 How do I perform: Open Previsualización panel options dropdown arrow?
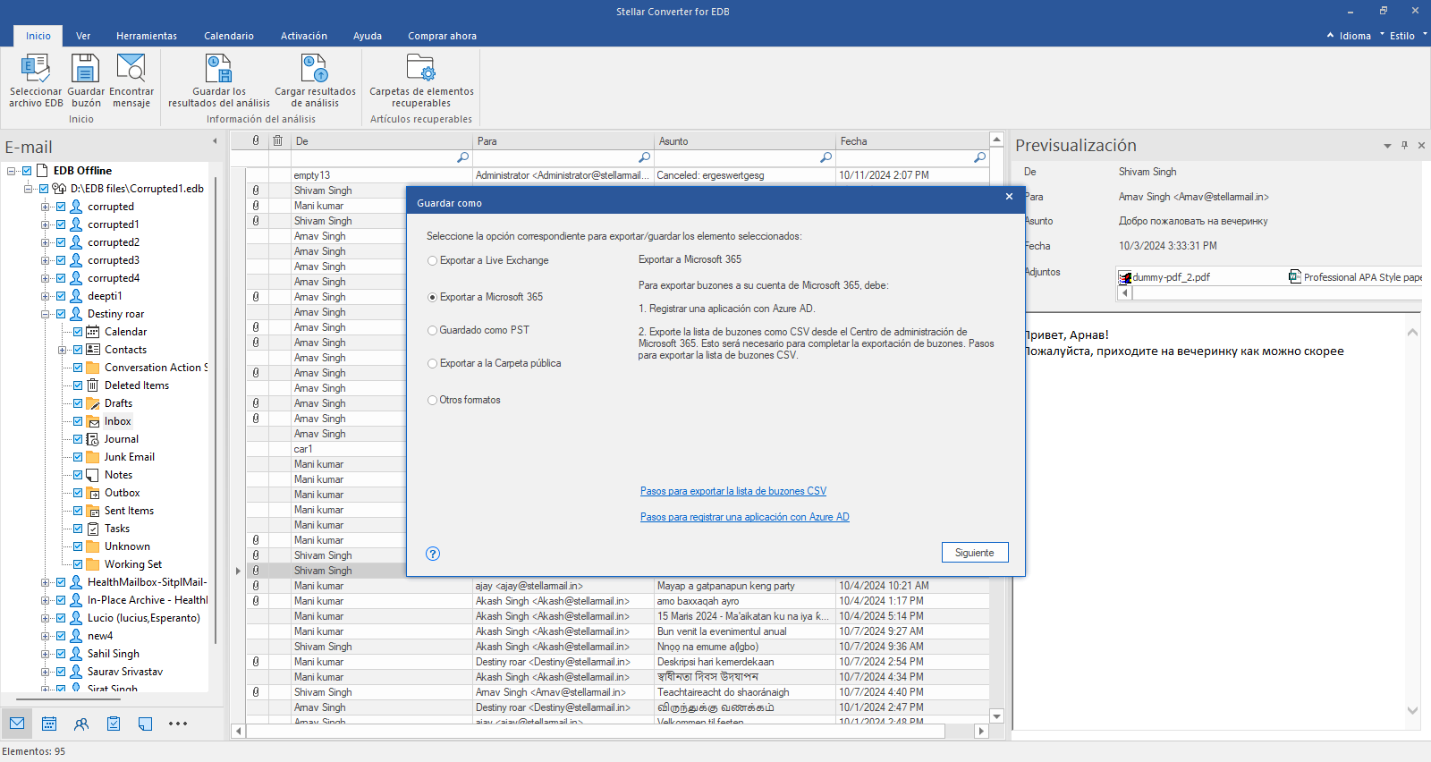coord(1387,146)
